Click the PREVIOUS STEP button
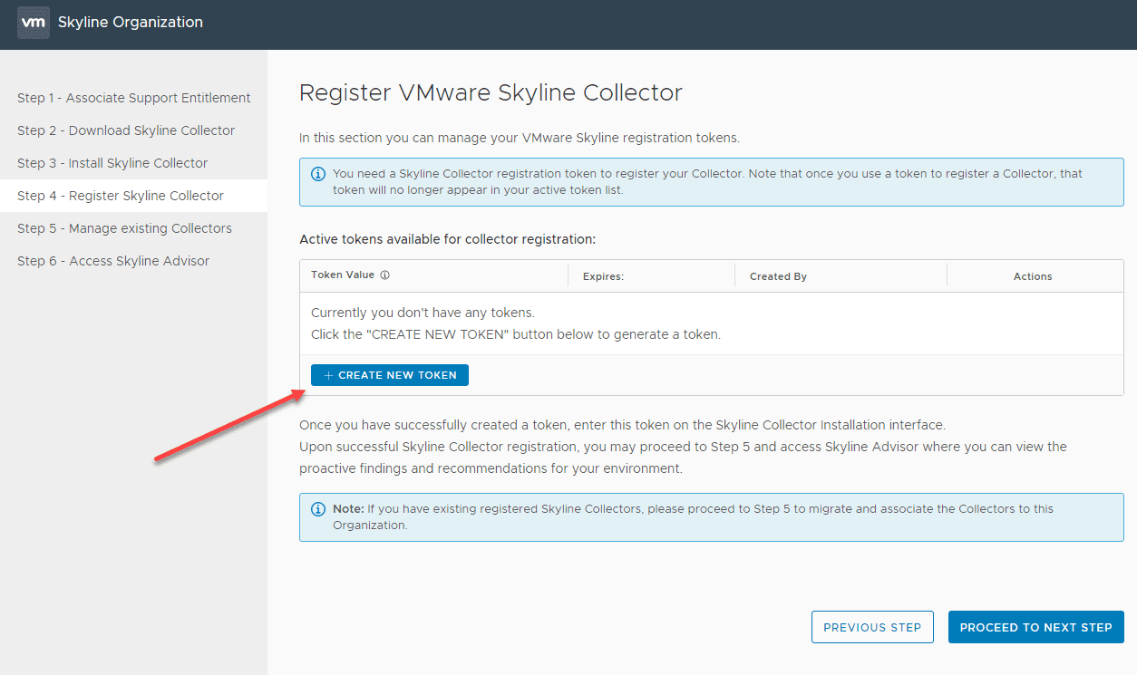1137x675 pixels. point(872,627)
